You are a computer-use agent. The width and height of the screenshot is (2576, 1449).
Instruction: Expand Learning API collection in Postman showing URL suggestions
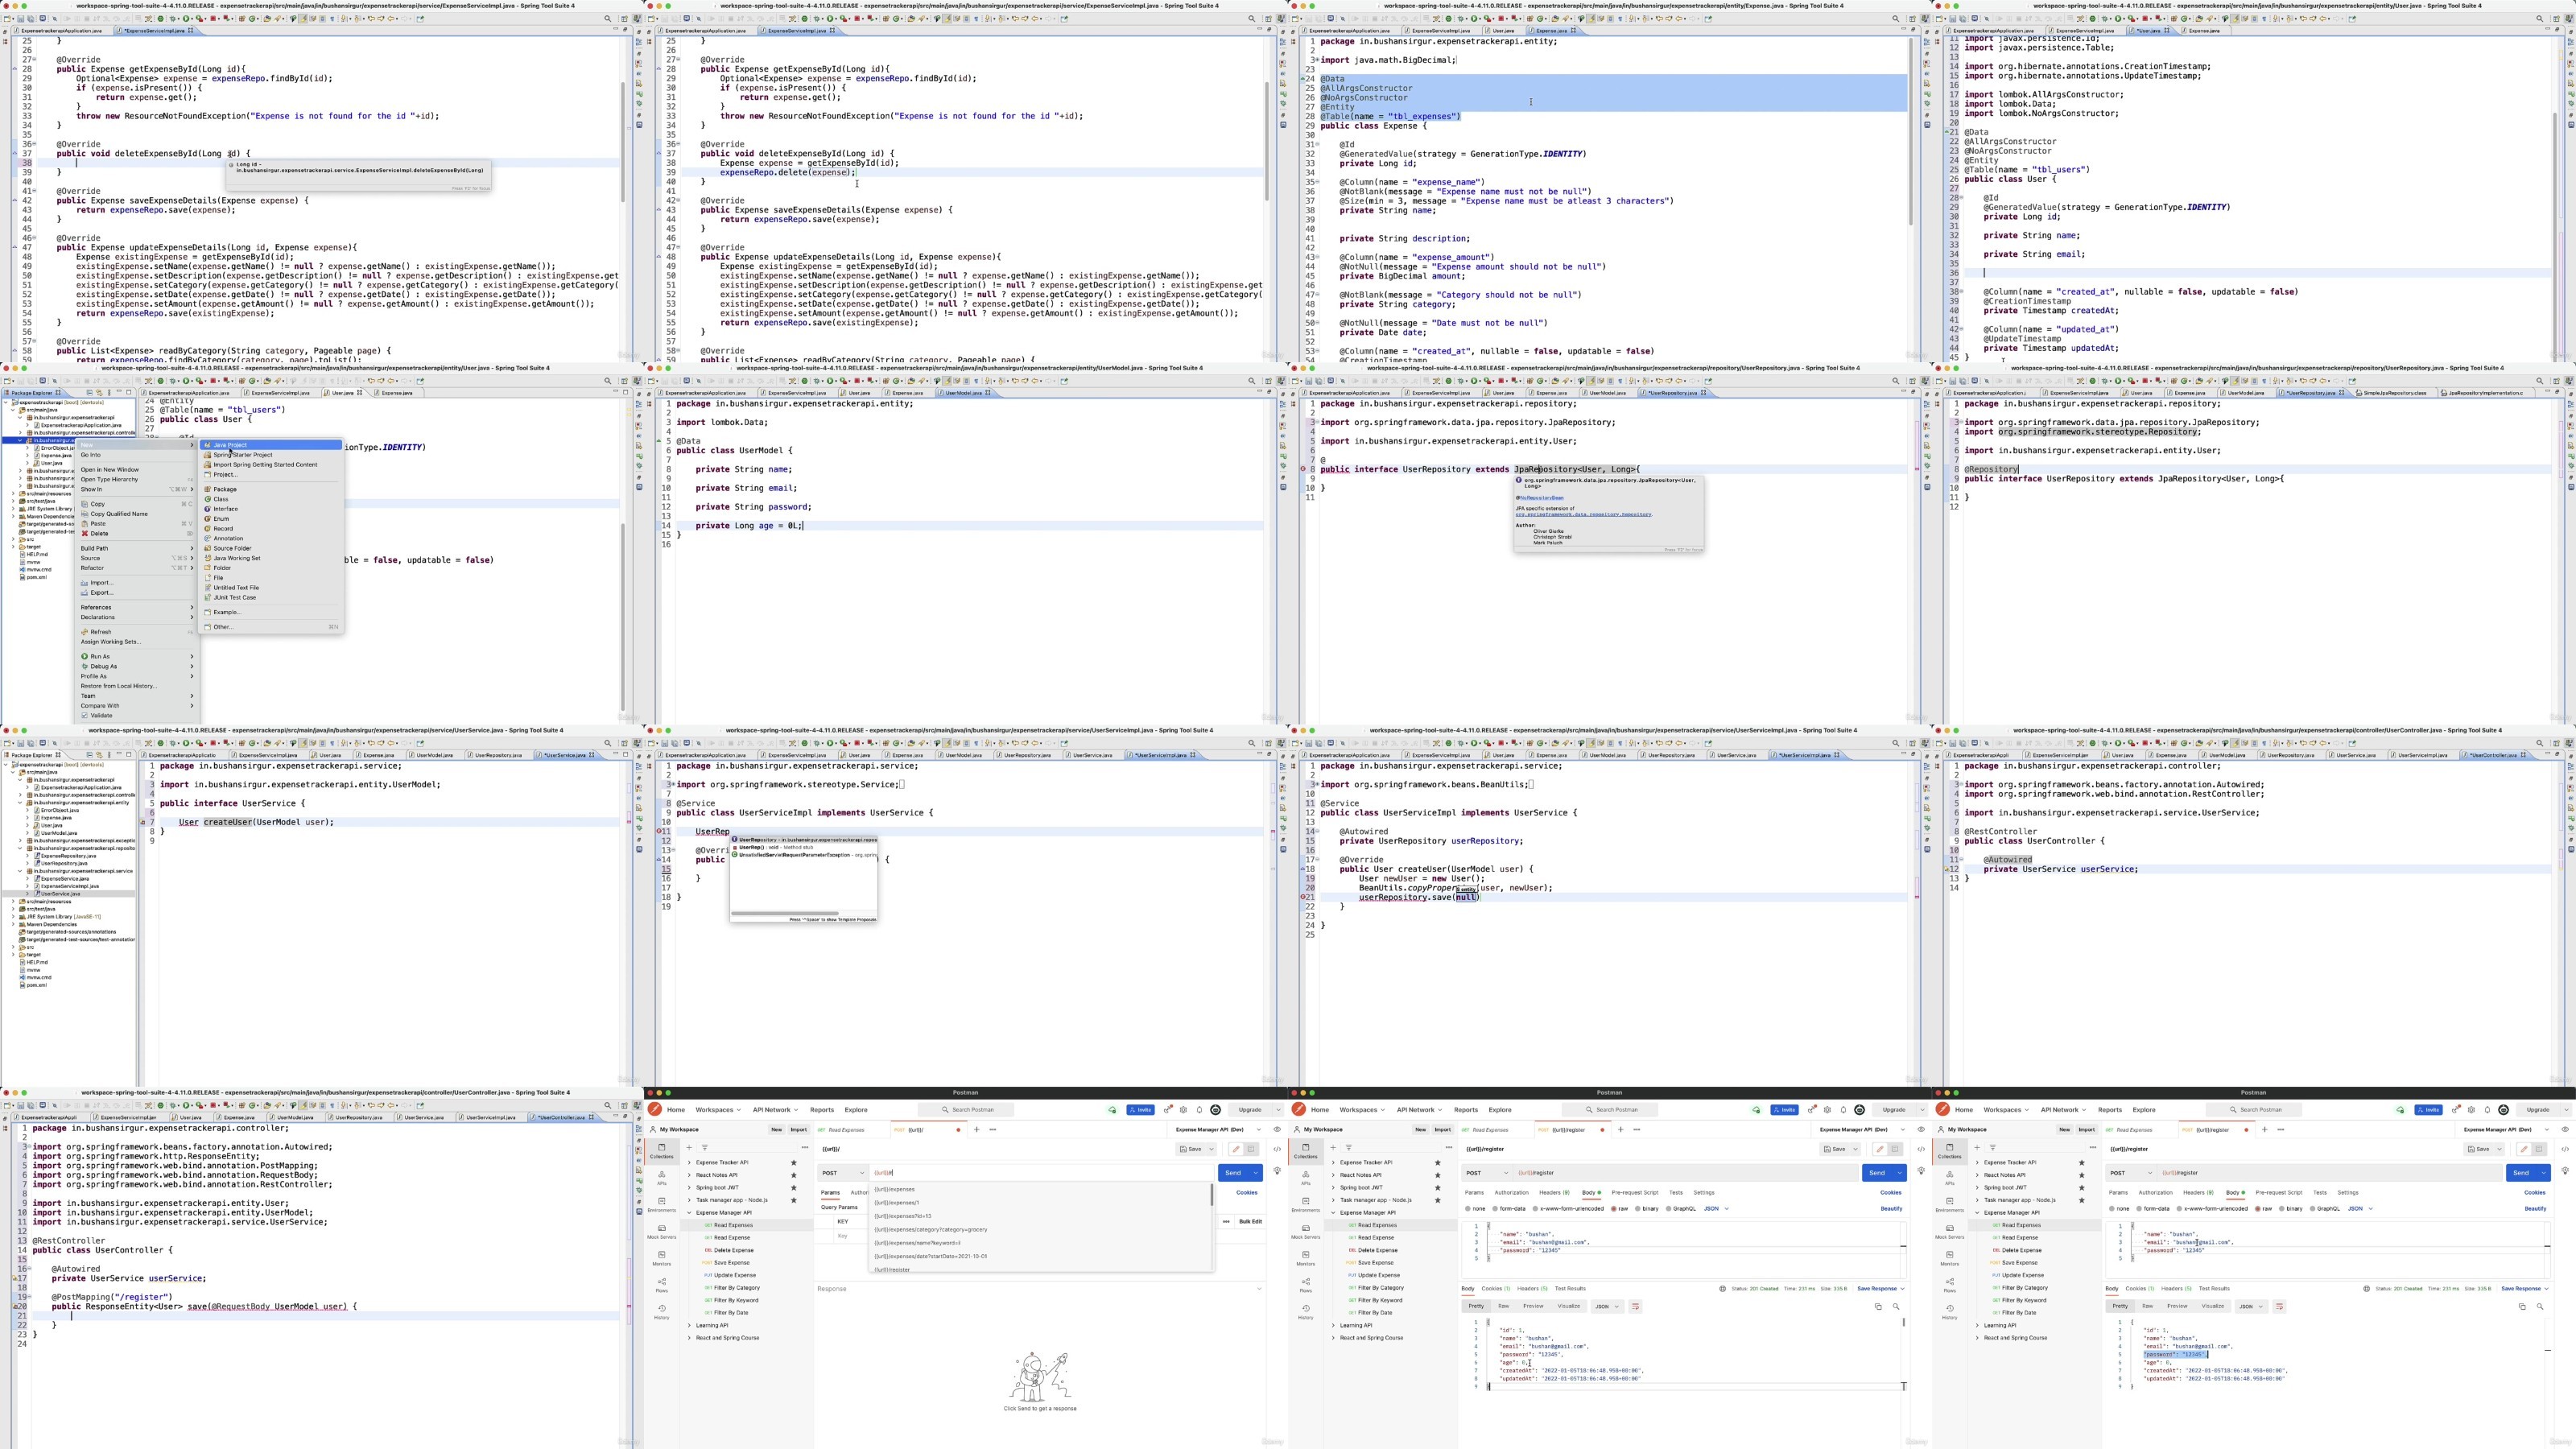tap(689, 1325)
